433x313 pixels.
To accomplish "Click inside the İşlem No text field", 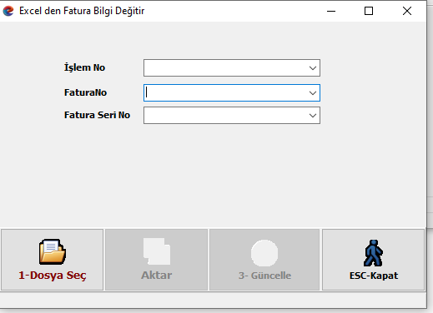I will click(x=225, y=68).
